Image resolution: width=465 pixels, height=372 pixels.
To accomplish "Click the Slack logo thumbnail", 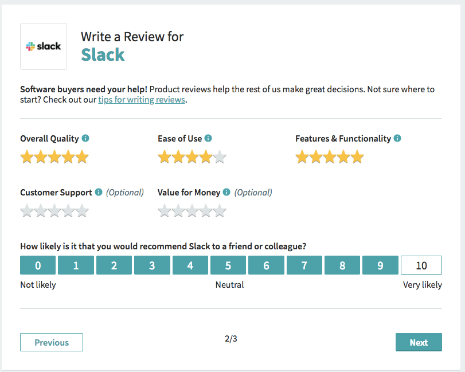I will 44,46.
